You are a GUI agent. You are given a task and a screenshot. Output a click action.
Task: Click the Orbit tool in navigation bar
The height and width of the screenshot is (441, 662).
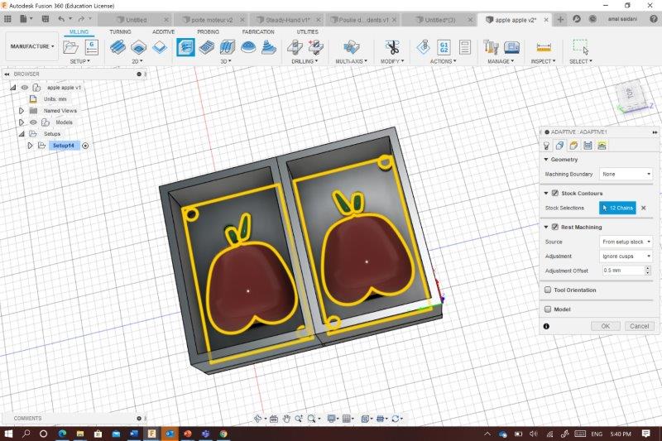coord(257,419)
